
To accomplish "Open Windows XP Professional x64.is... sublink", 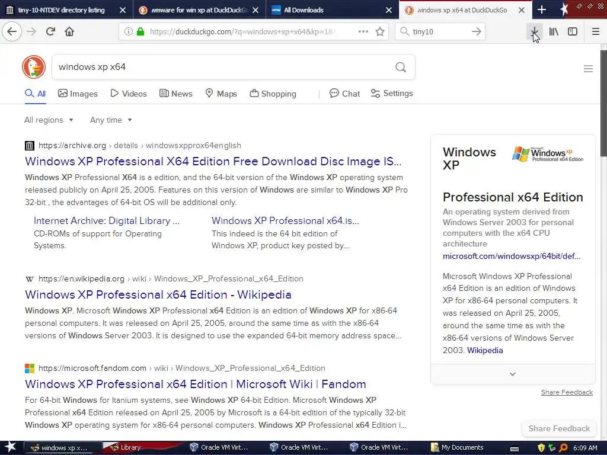I will click(285, 220).
